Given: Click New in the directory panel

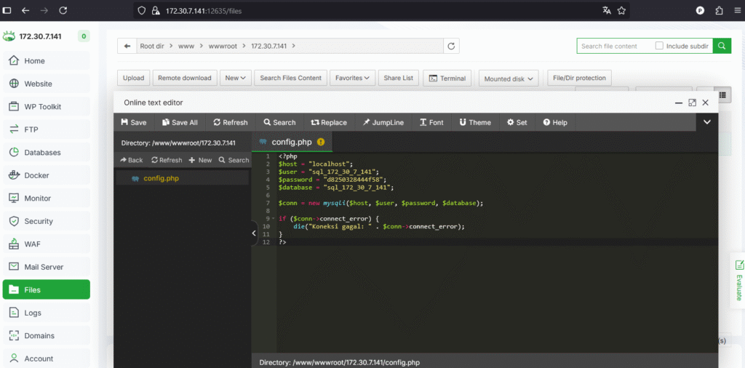Looking at the screenshot, I should pos(200,160).
